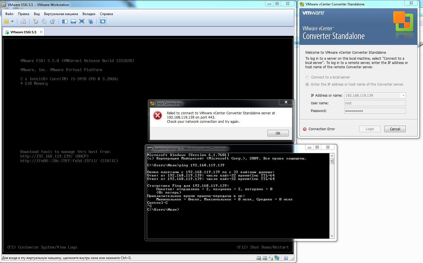Click the cmd window vertical scrollbar thumb
423x263 pixels.
(x=332, y=161)
